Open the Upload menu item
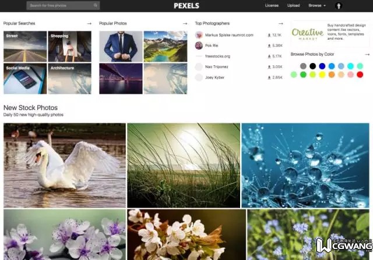The image size is (373, 260). pos(293,5)
